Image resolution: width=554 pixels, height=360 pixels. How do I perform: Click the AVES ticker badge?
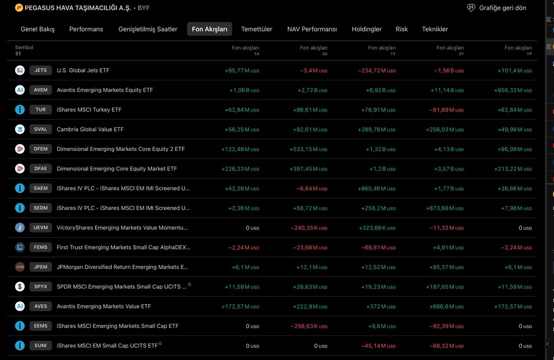pos(41,306)
